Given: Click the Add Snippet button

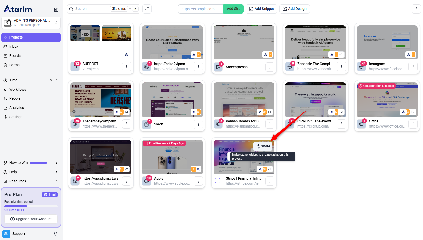Looking at the screenshot, I should tap(261, 9).
